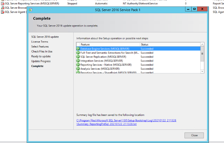Click 'Check Files In Use' step
Image resolution: width=224 pixels, height=143 pixels.
(42, 51)
